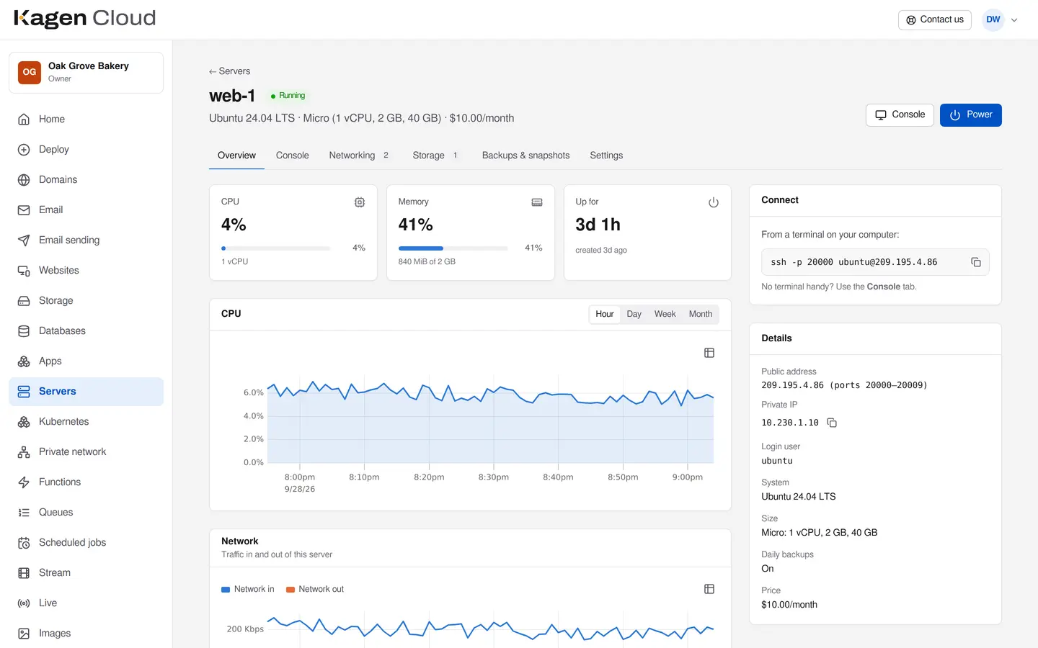Click the Deploy plus-circle icon

[24, 150]
